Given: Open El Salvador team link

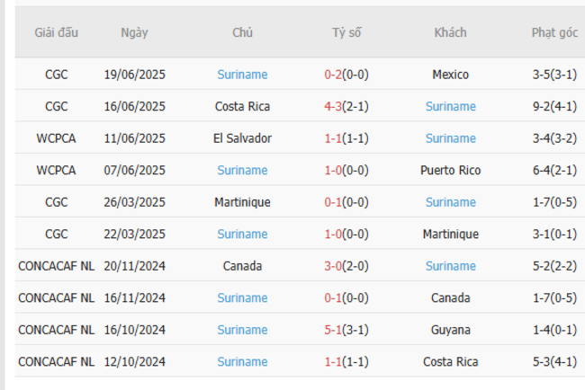Looking at the screenshot, I should [242, 138].
